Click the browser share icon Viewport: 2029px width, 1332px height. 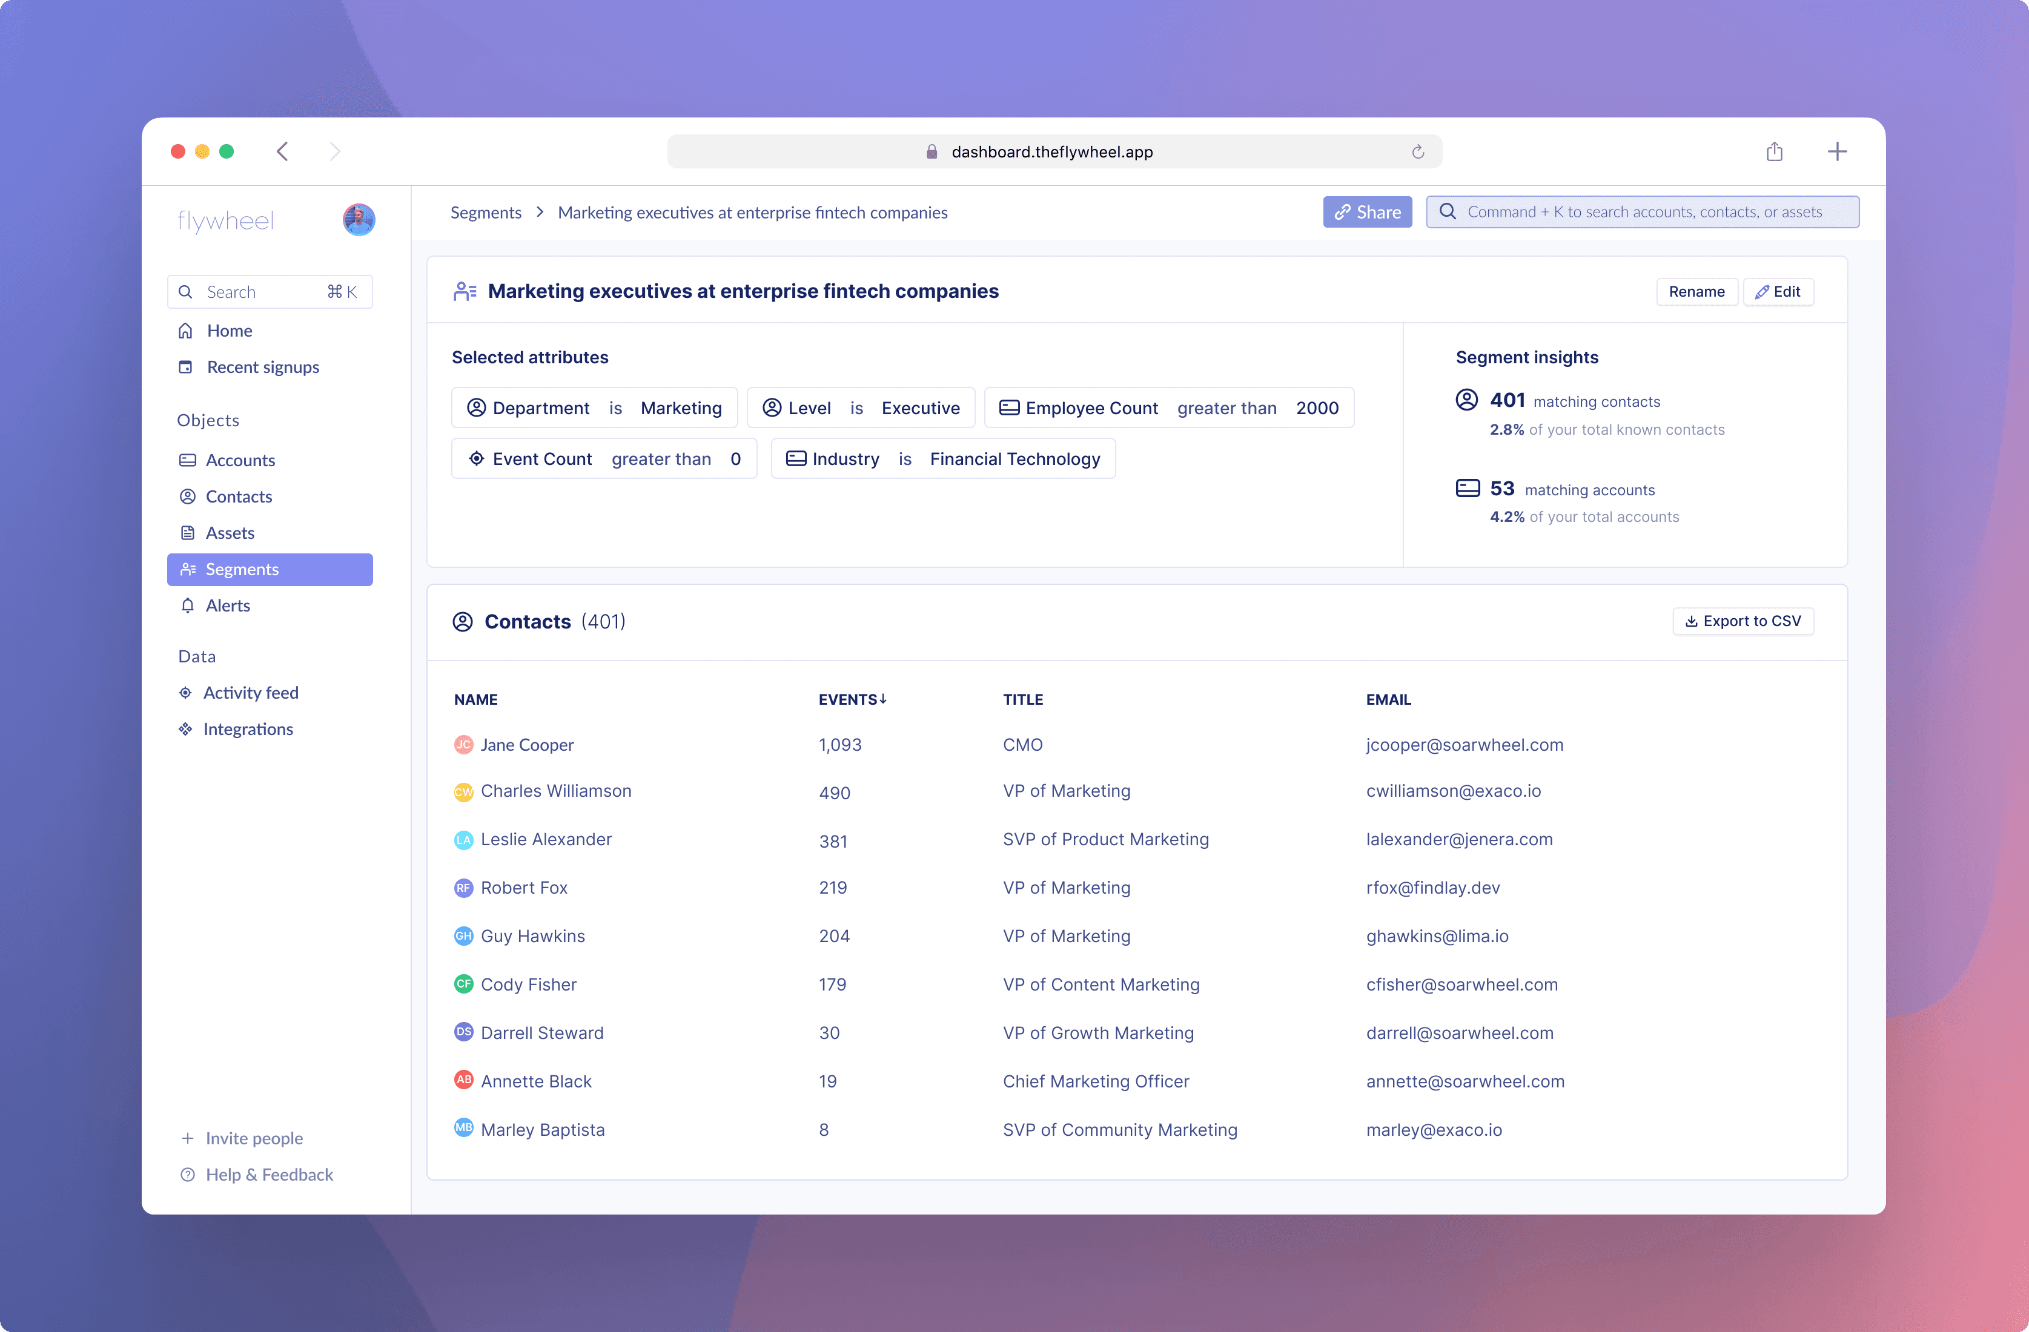pyautogui.click(x=1774, y=152)
